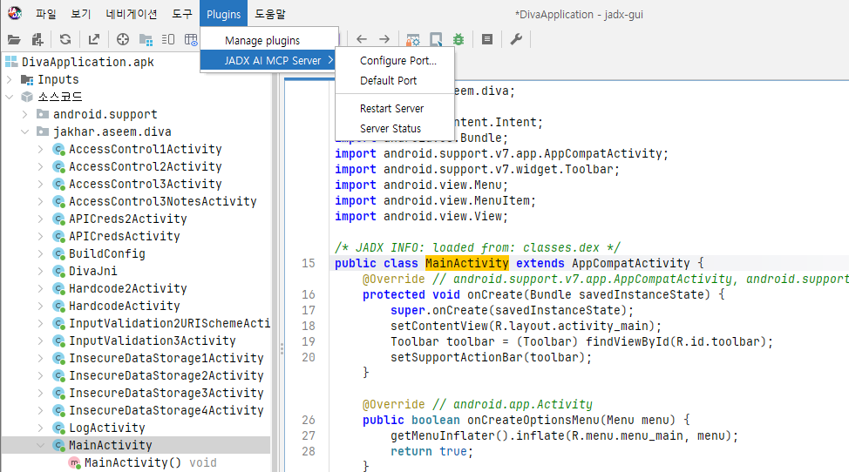Click setSupportActionBar(toolbar) code line
Screen dimensions: 849x472
pos(491,357)
